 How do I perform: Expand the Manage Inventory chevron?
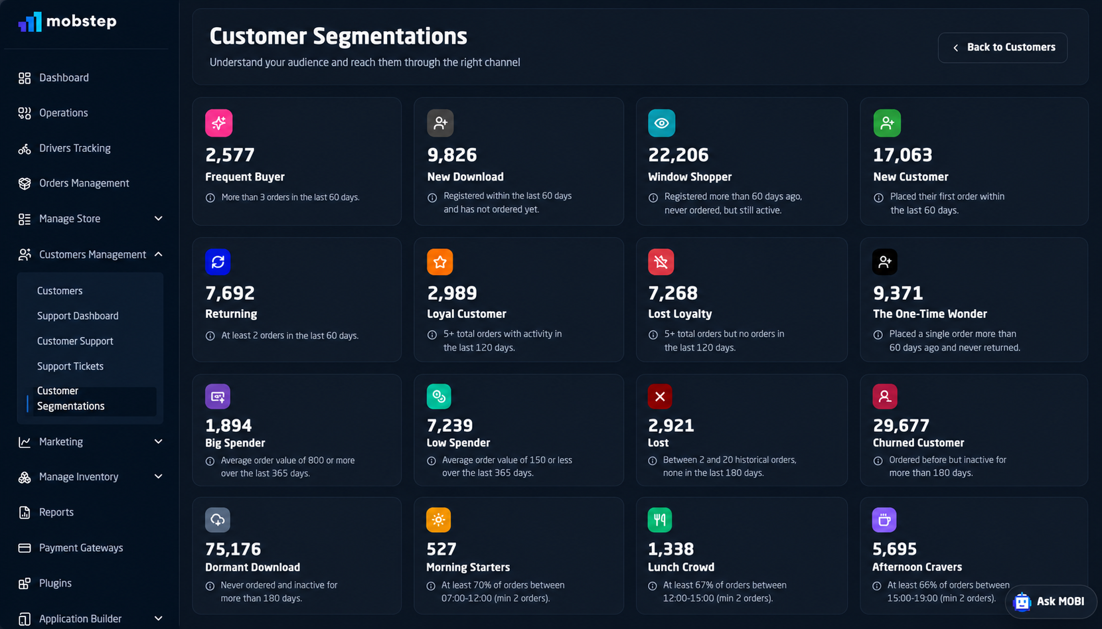[x=158, y=476]
